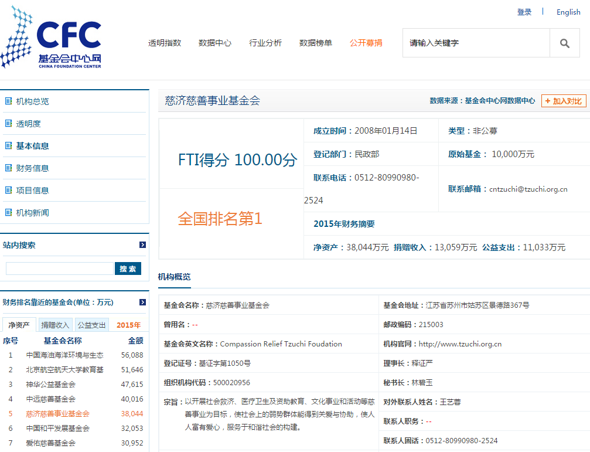Open the 行业分析 menu

[x=265, y=43]
